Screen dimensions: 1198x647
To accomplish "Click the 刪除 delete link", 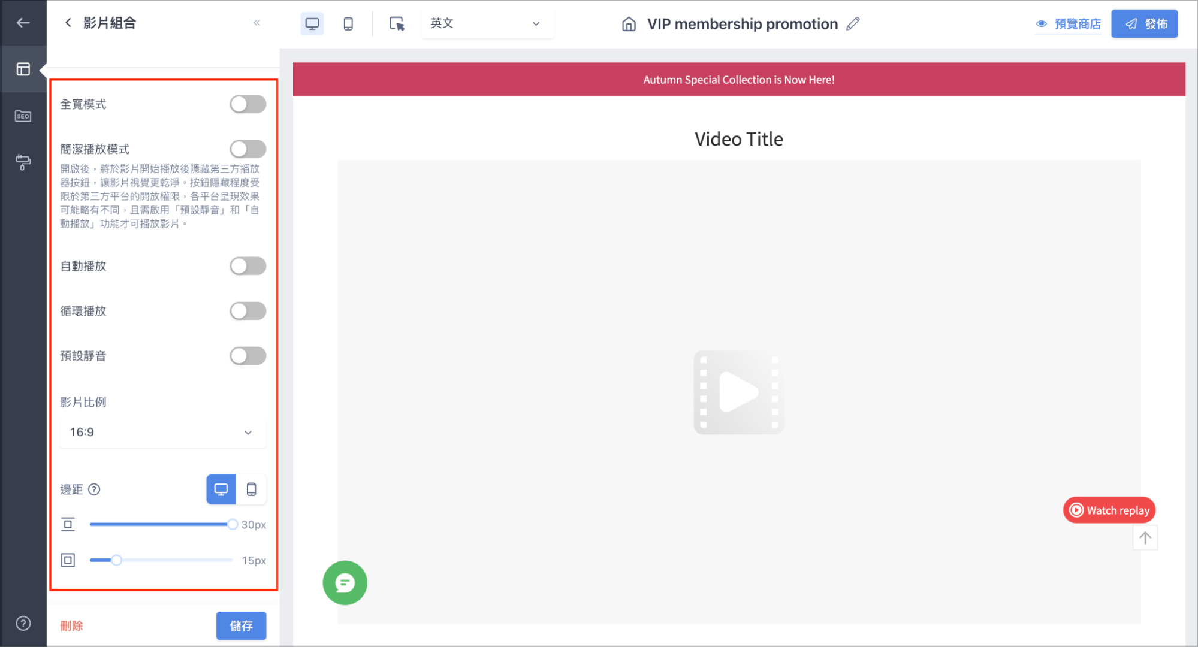I will coord(71,625).
